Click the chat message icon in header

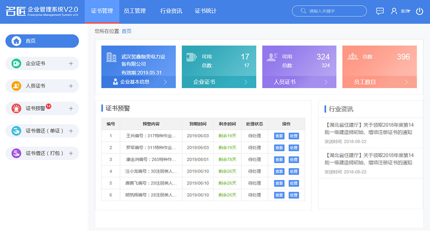tap(380, 11)
